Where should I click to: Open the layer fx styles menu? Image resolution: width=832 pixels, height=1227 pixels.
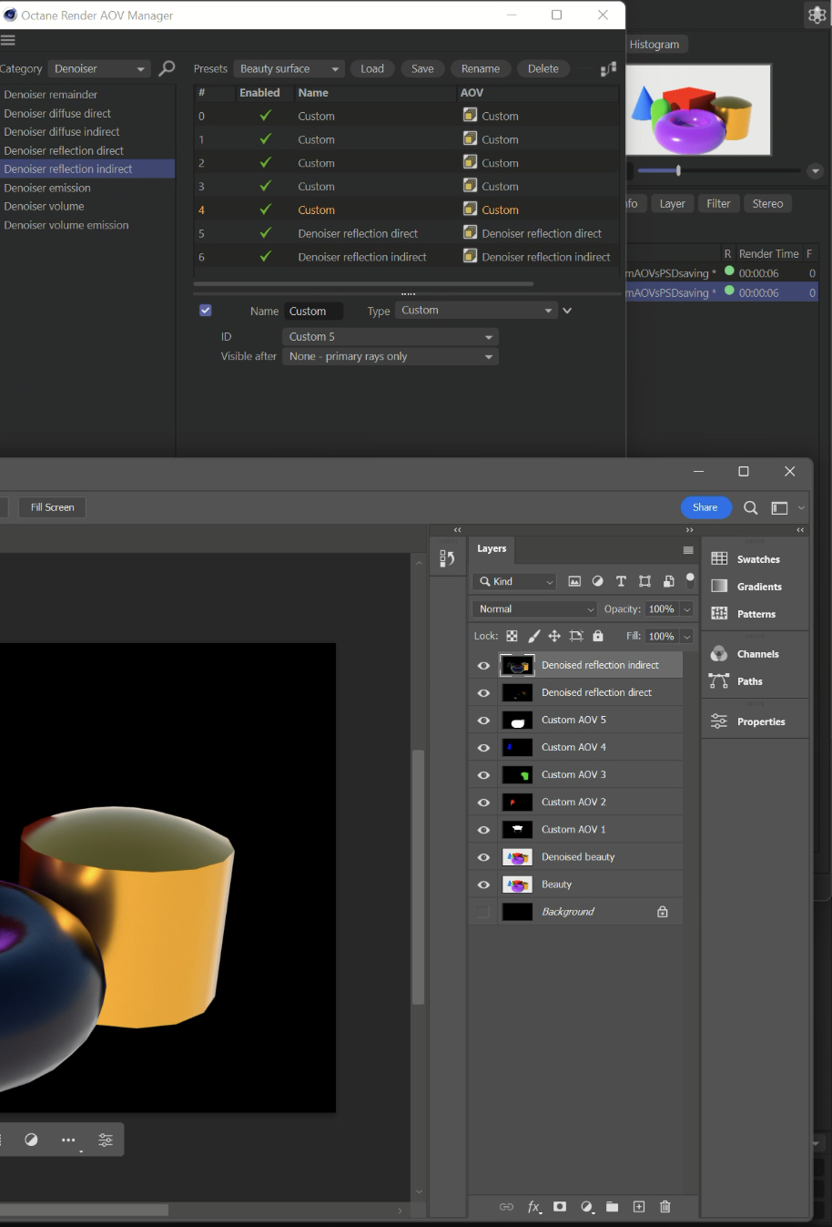[534, 1207]
